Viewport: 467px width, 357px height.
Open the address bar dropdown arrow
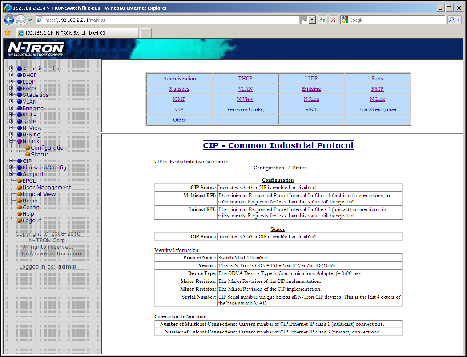(312, 20)
